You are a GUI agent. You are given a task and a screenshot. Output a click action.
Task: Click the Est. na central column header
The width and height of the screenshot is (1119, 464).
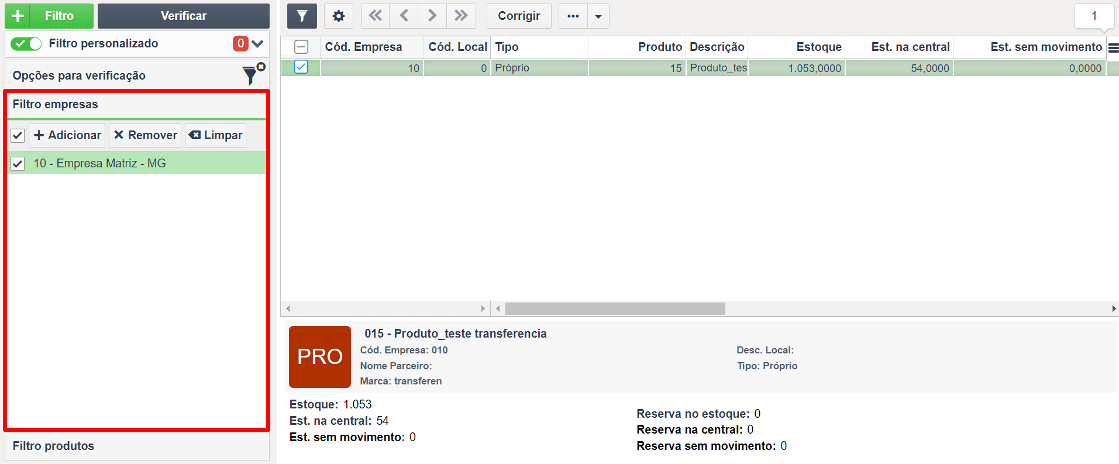coord(899,47)
